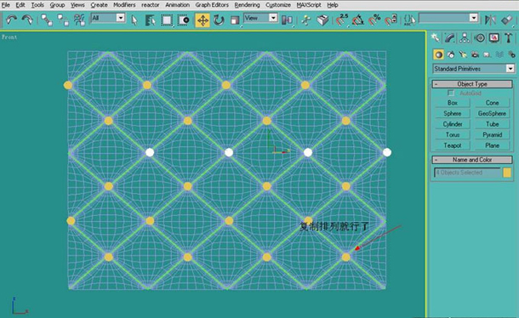The image size is (519, 318).
Task: Enable the AutoGrid checkbox
Action: pos(450,94)
